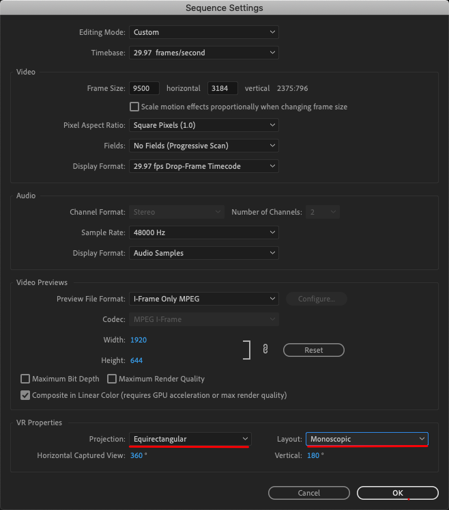Open the Sample Rate dropdown
This screenshot has width=449, height=510.
click(x=204, y=232)
